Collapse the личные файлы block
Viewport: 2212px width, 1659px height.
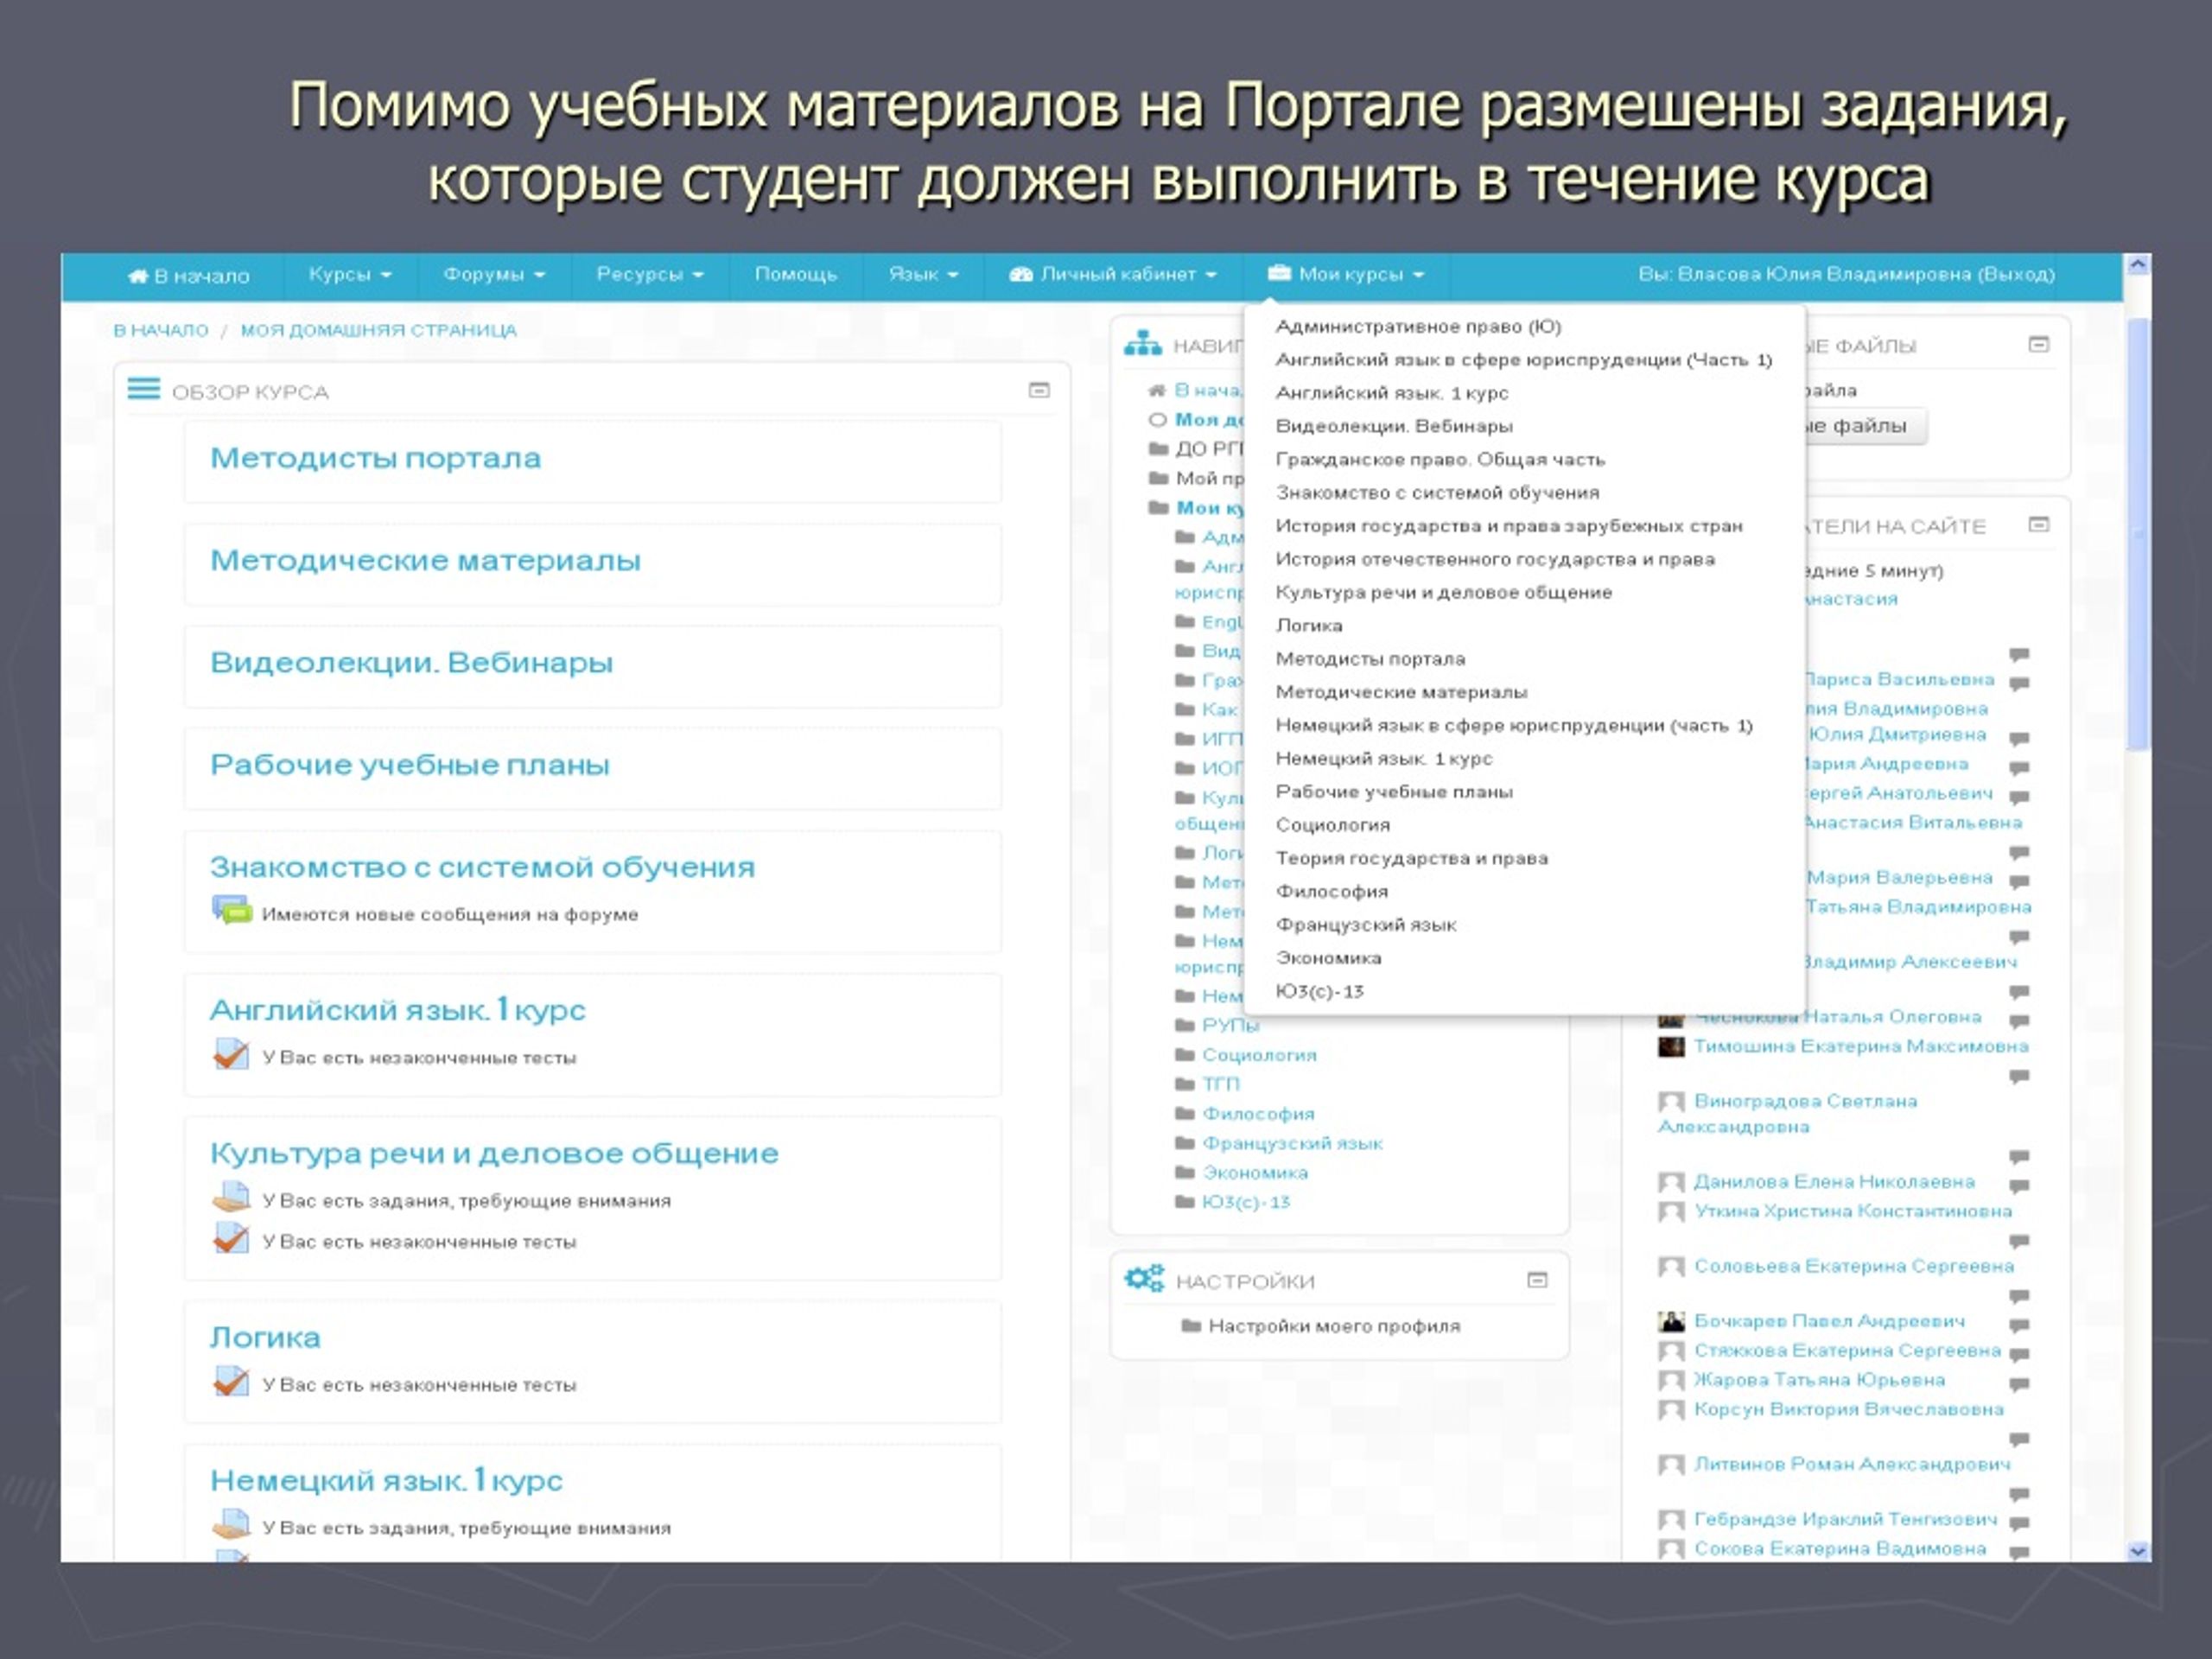pyautogui.click(x=2039, y=345)
